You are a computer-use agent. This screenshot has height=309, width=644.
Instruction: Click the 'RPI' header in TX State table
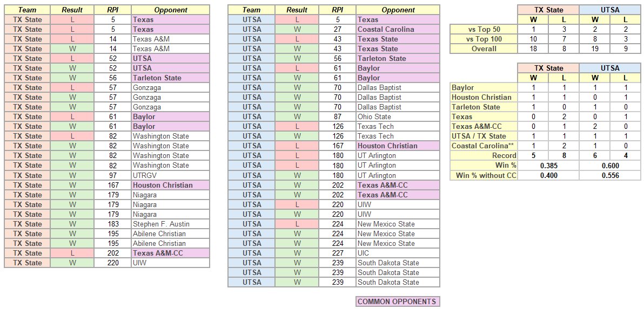click(x=113, y=10)
